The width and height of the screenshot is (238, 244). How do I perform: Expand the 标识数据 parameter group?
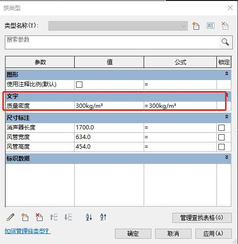click(x=227, y=157)
